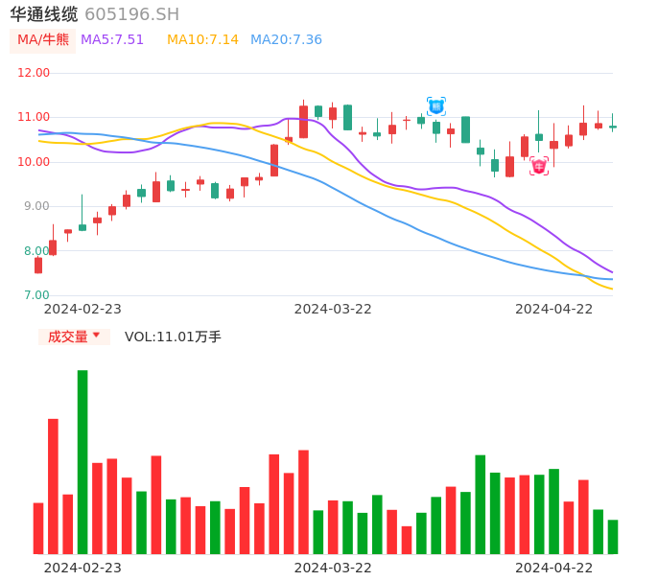The width and height of the screenshot is (658, 581).
Task: Click the blue bear signal marker icon
Action: pos(436,106)
